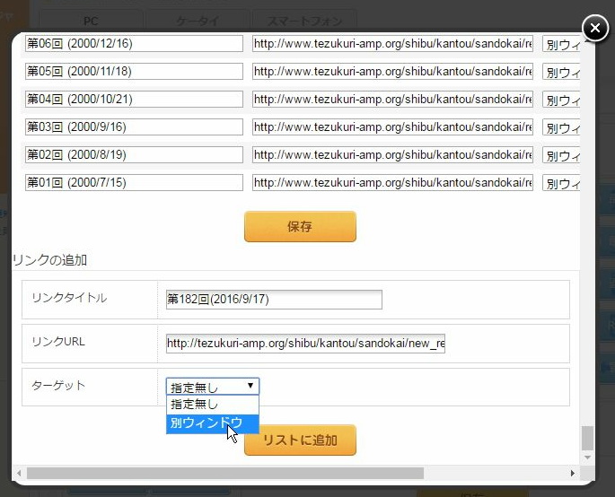This screenshot has width=615, height=497.
Task: Click horizontal scrollbar left arrow
Action: click(x=20, y=473)
